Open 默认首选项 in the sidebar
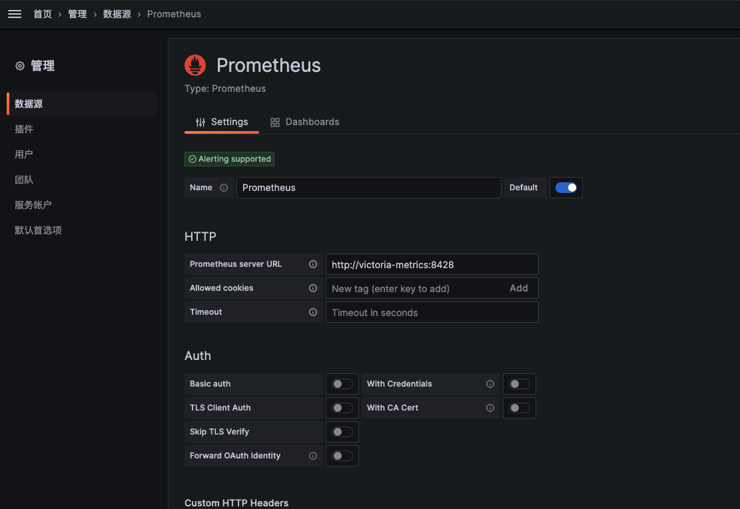 (x=38, y=230)
